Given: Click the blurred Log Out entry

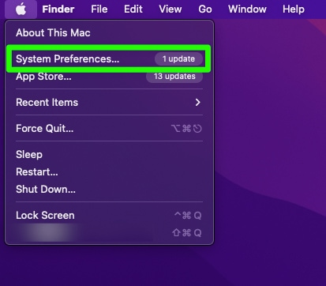Looking at the screenshot, I should (109, 233).
